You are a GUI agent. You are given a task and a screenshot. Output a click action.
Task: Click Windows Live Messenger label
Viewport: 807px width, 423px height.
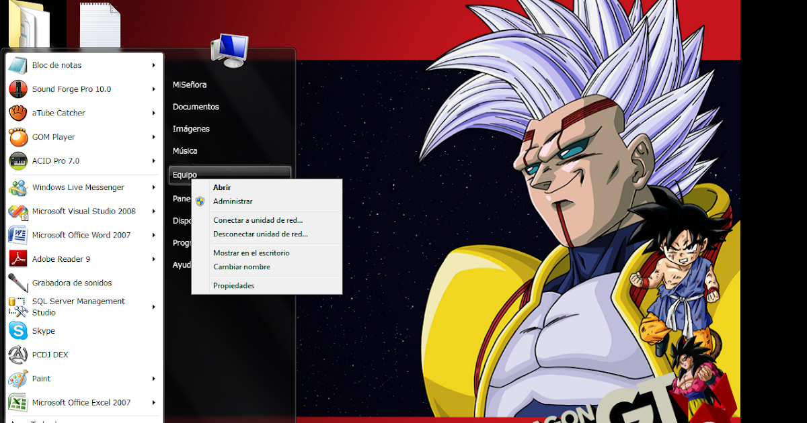click(78, 187)
